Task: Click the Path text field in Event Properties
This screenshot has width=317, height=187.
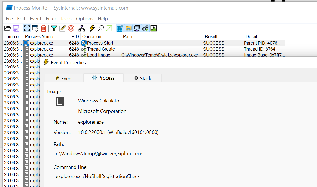Action: tap(185, 154)
